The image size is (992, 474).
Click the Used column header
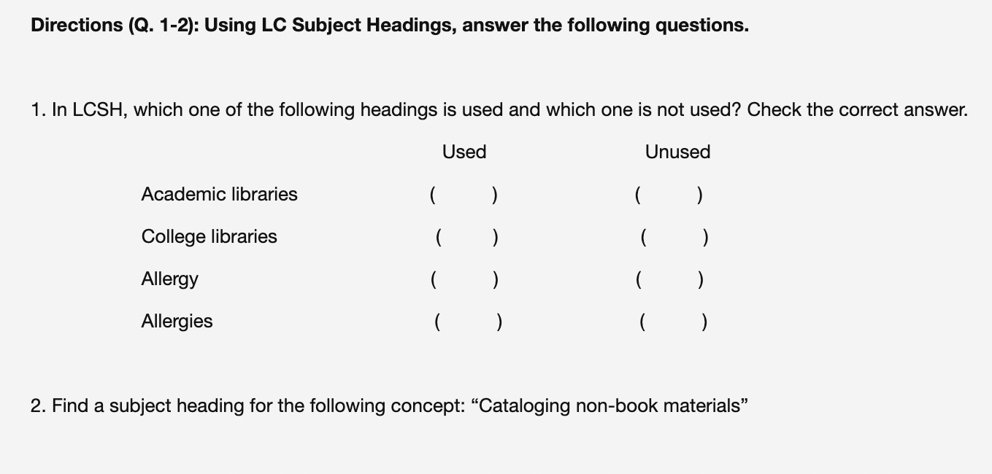(x=464, y=152)
